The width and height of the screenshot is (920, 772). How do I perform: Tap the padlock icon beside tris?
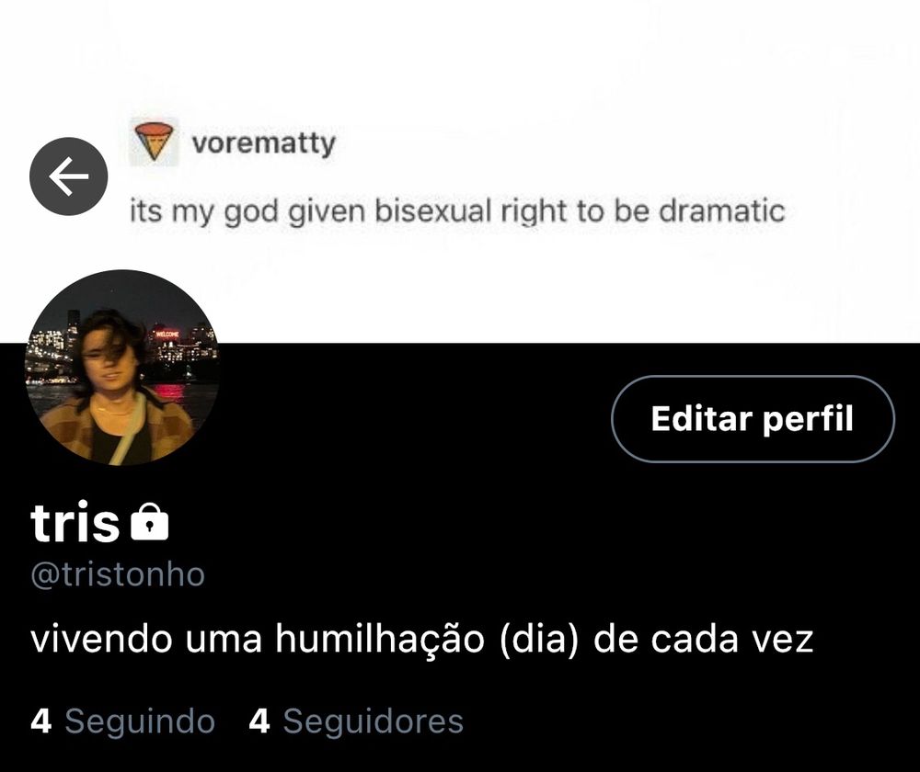150,522
